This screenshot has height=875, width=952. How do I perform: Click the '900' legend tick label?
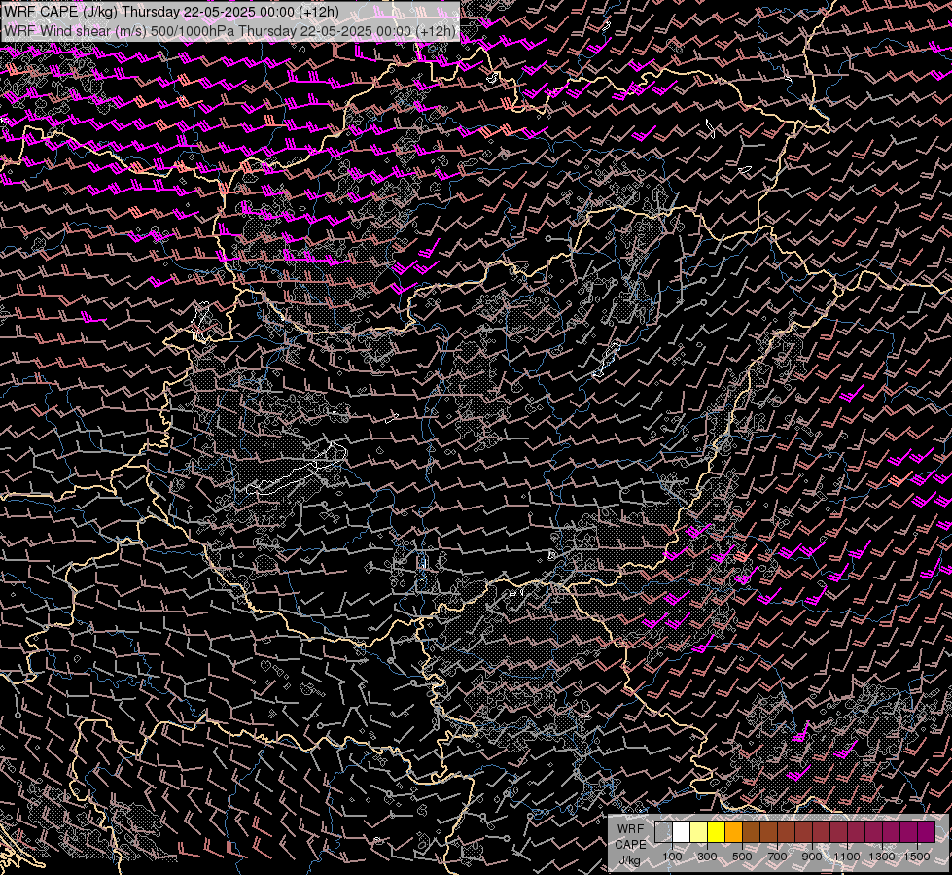point(812,857)
